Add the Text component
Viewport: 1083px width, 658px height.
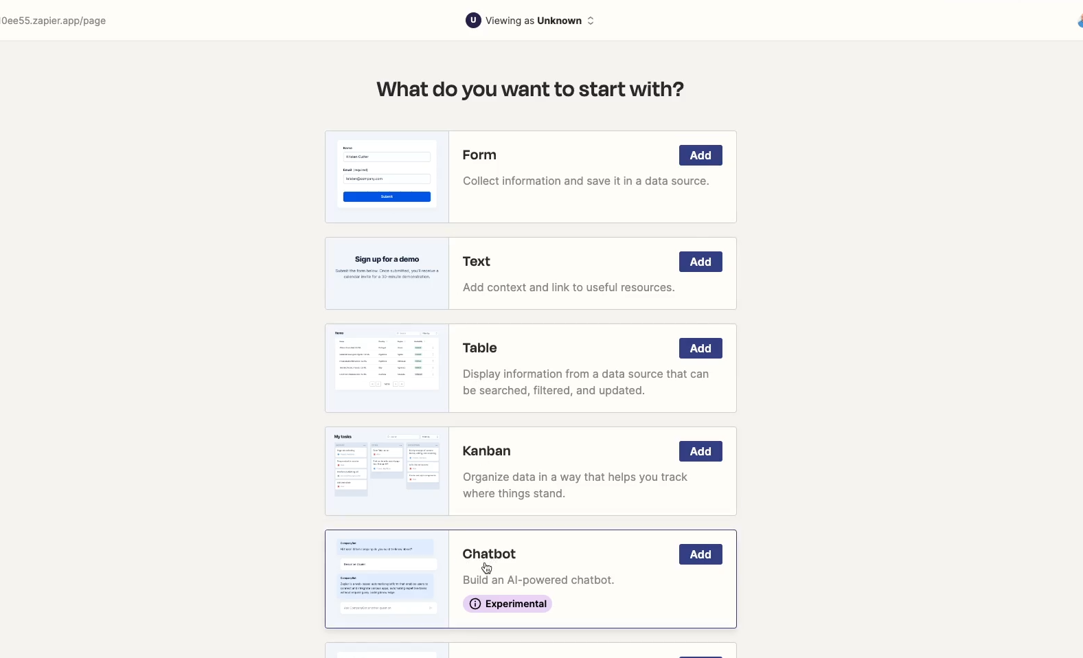tap(700, 262)
